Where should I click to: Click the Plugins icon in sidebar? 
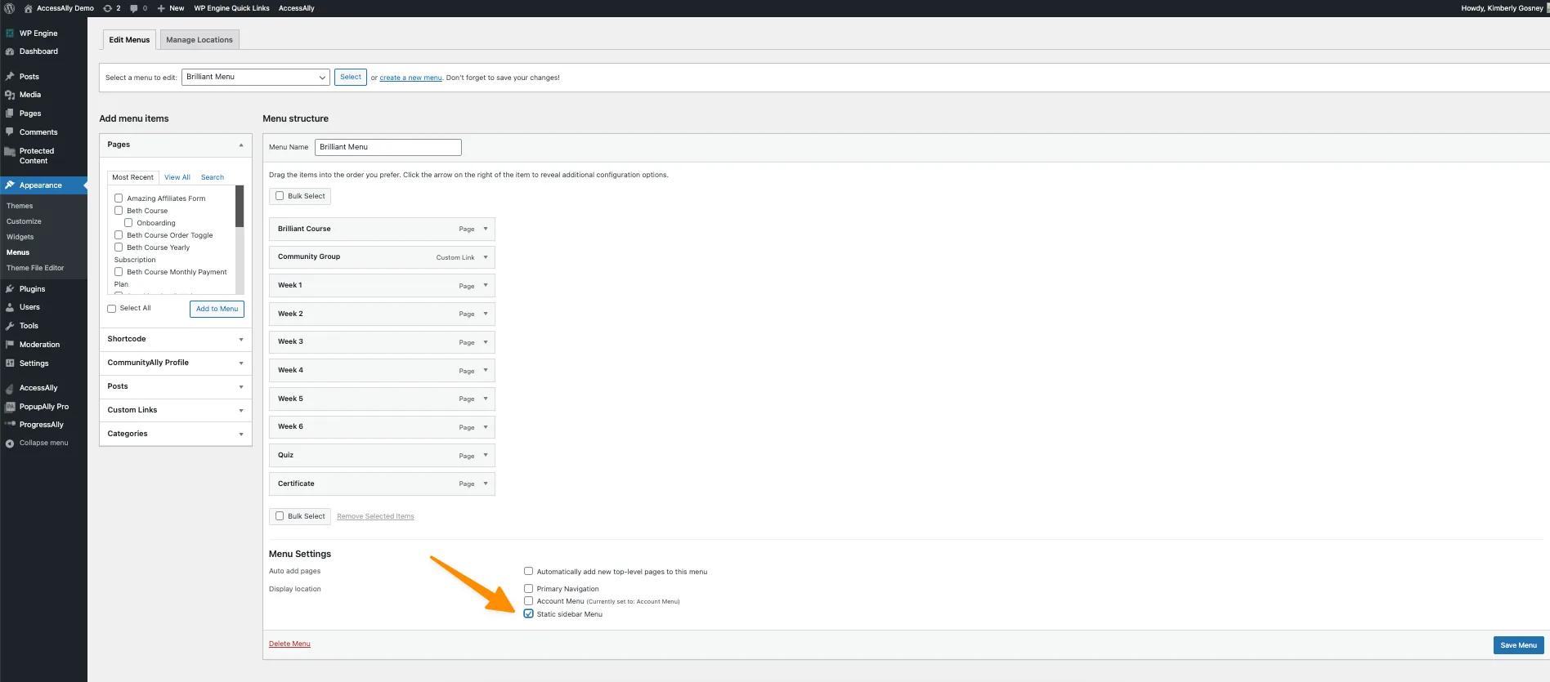(x=10, y=289)
